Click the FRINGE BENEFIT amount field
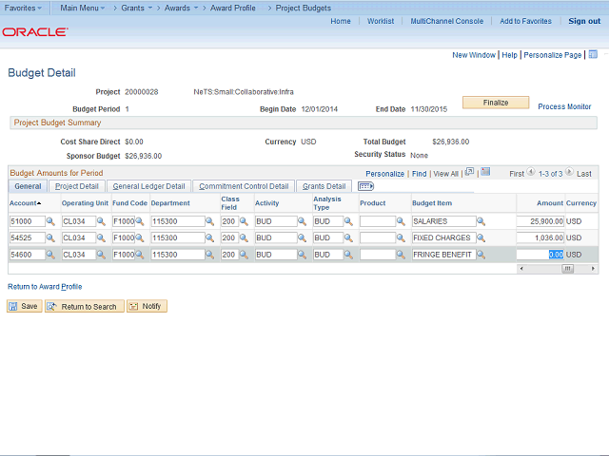 (x=540, y=255)
